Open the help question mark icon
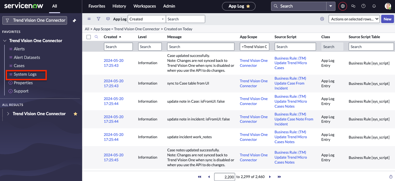 click(x=363, y=6)
